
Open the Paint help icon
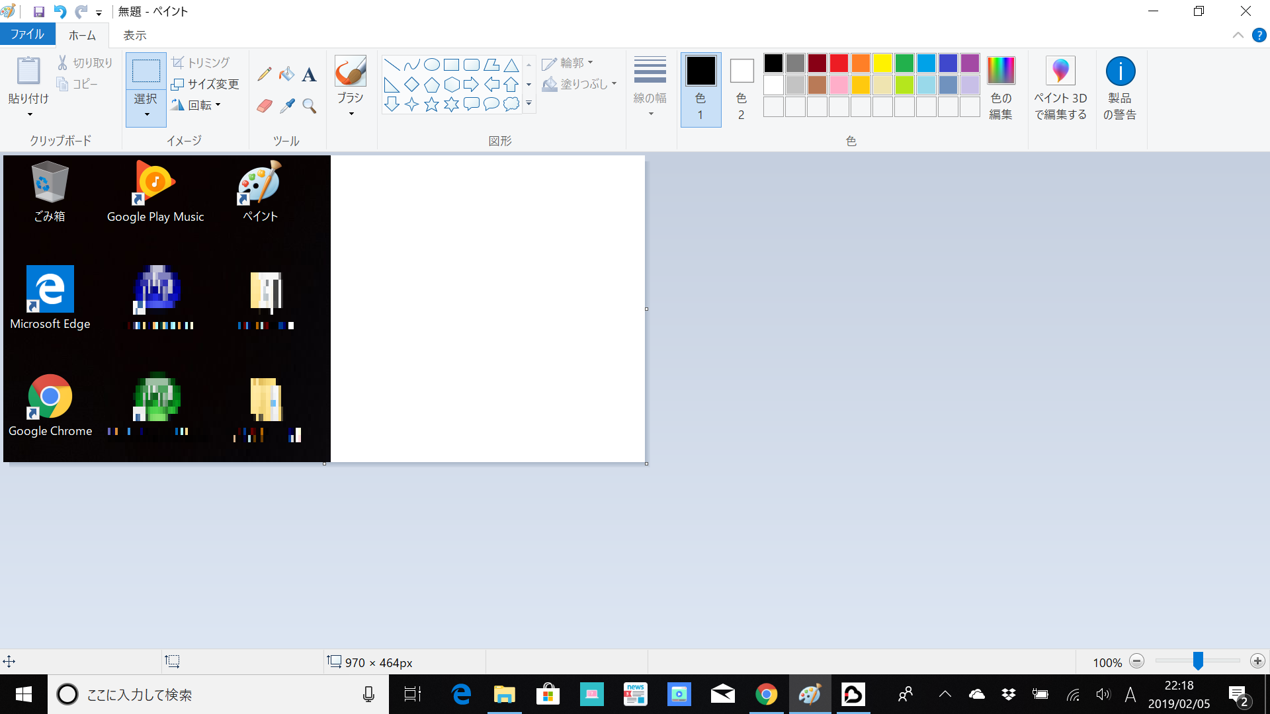1259,36
